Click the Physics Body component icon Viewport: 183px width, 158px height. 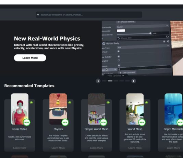(103, 44)
